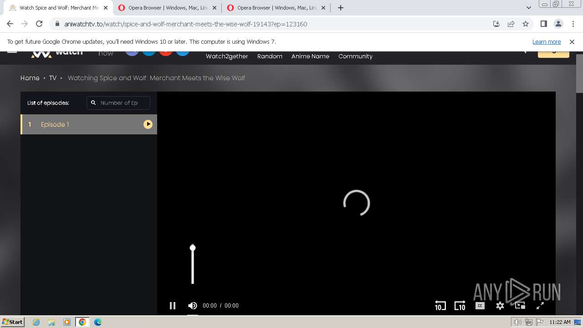
Task: Open Watch2gether menu item
Action: pyautogui.click(x=227, y=56)
